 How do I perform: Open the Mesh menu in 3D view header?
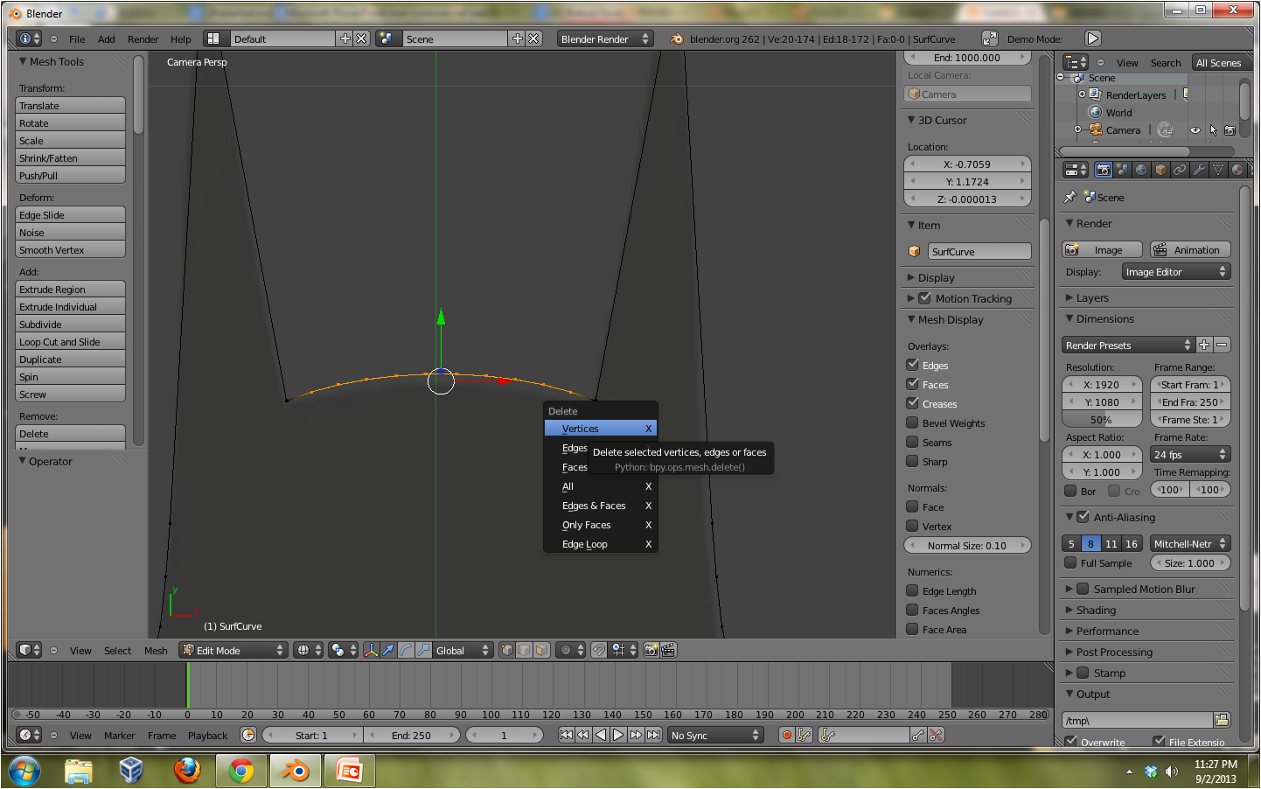[x=156, y=651]
